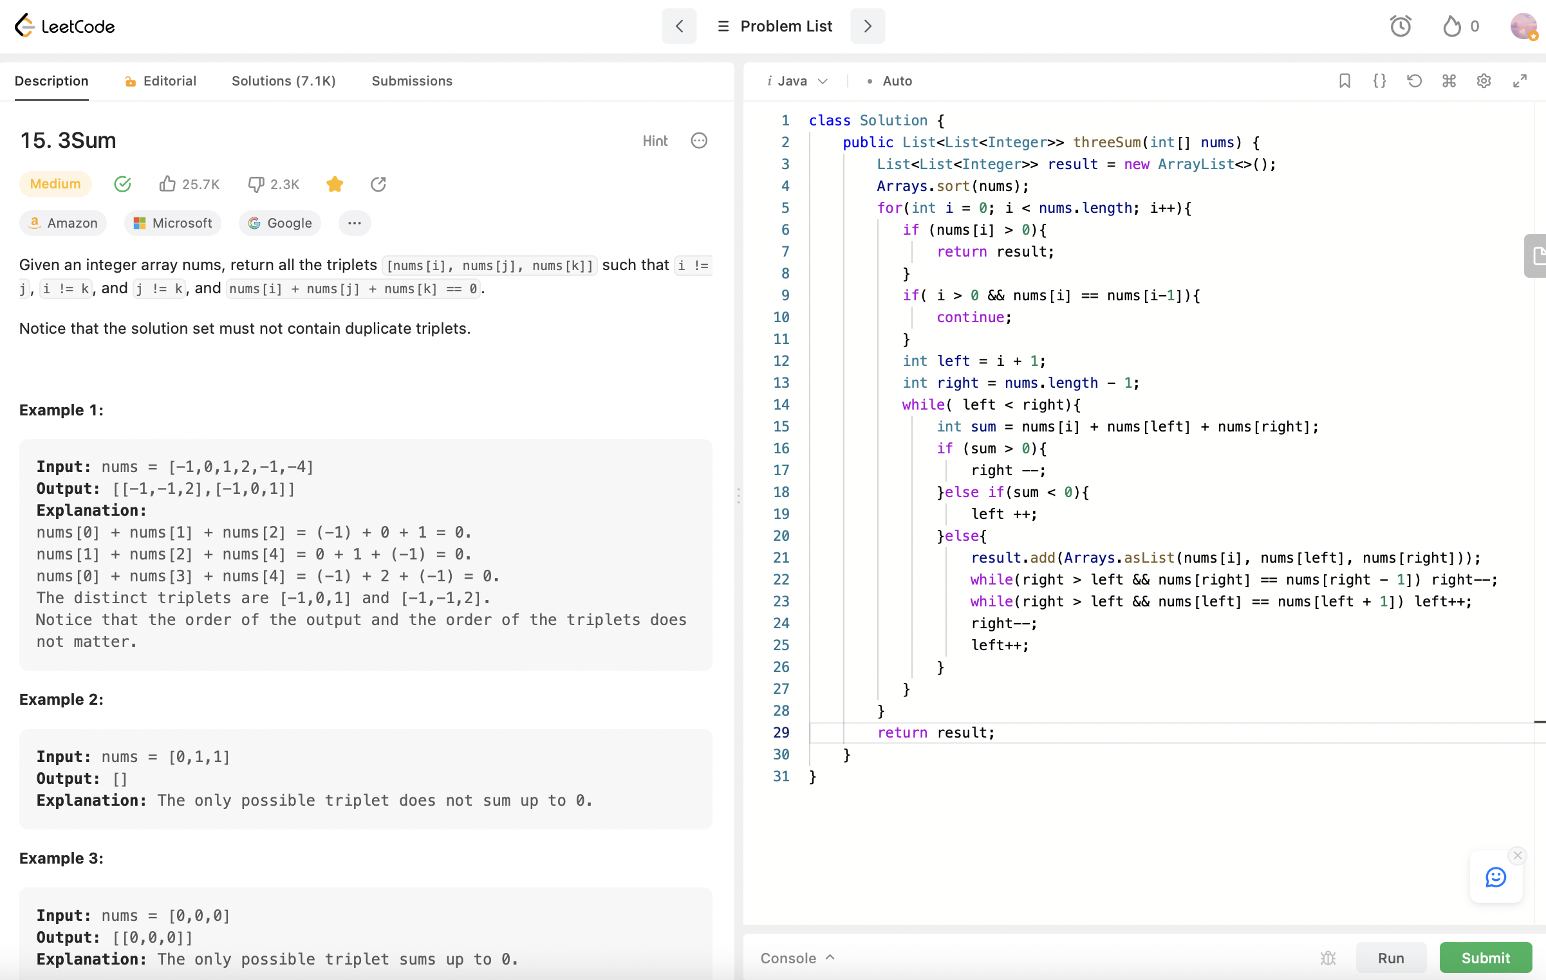The width and height of the screenshot is (1546, 980).
Task: Open the editor settings gear icon
Action: coord(1484,81)
